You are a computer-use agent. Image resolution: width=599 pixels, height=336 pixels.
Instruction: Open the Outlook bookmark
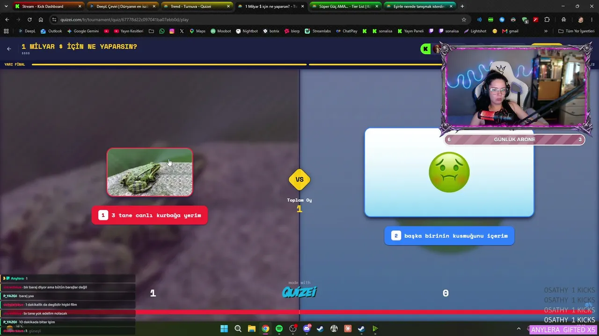[51, 31]
